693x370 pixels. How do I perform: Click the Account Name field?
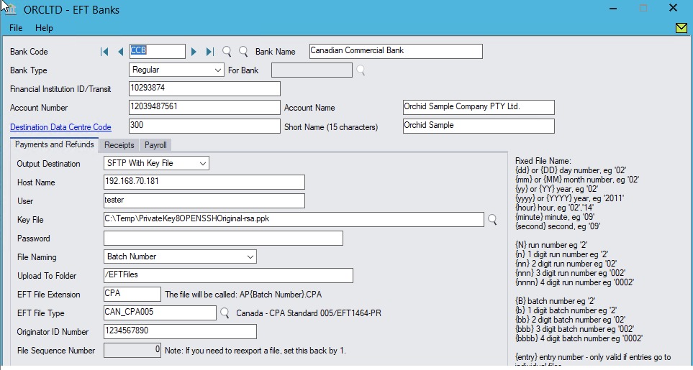point(479,107)
